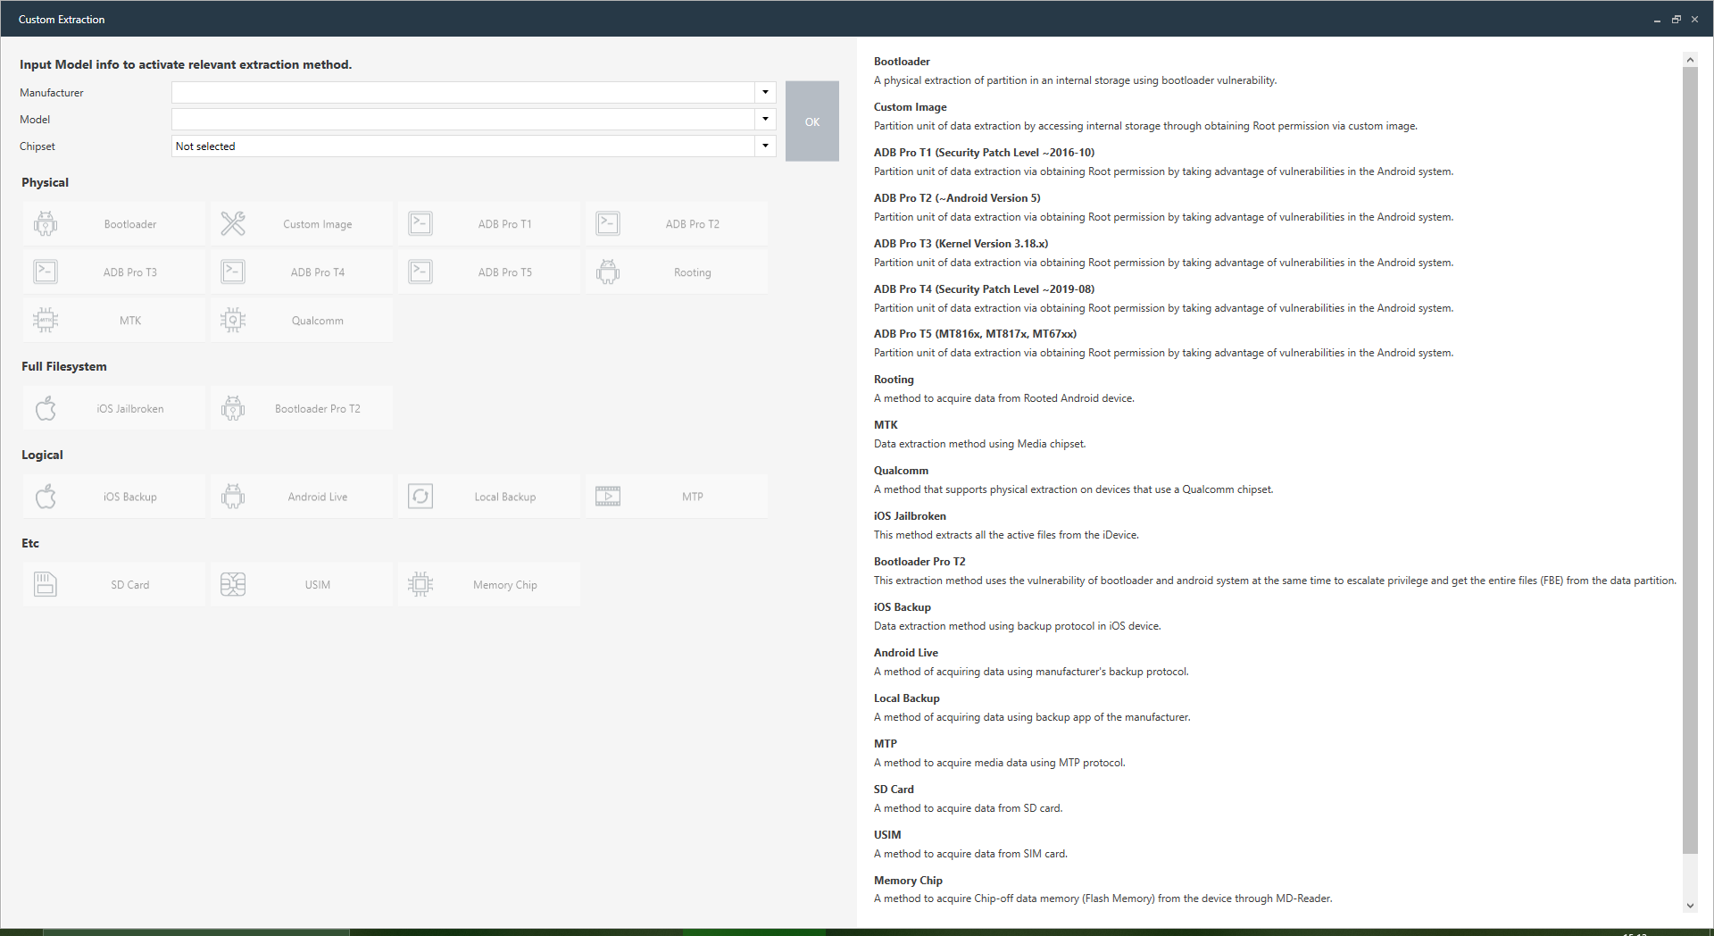Click the ADB Pro T3 terminal icon
Screen dimensions: 1714x936
click(46, 272)
